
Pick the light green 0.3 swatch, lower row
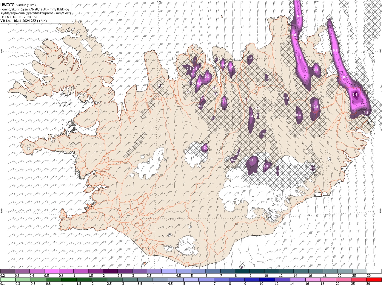(x=23, y=279)
